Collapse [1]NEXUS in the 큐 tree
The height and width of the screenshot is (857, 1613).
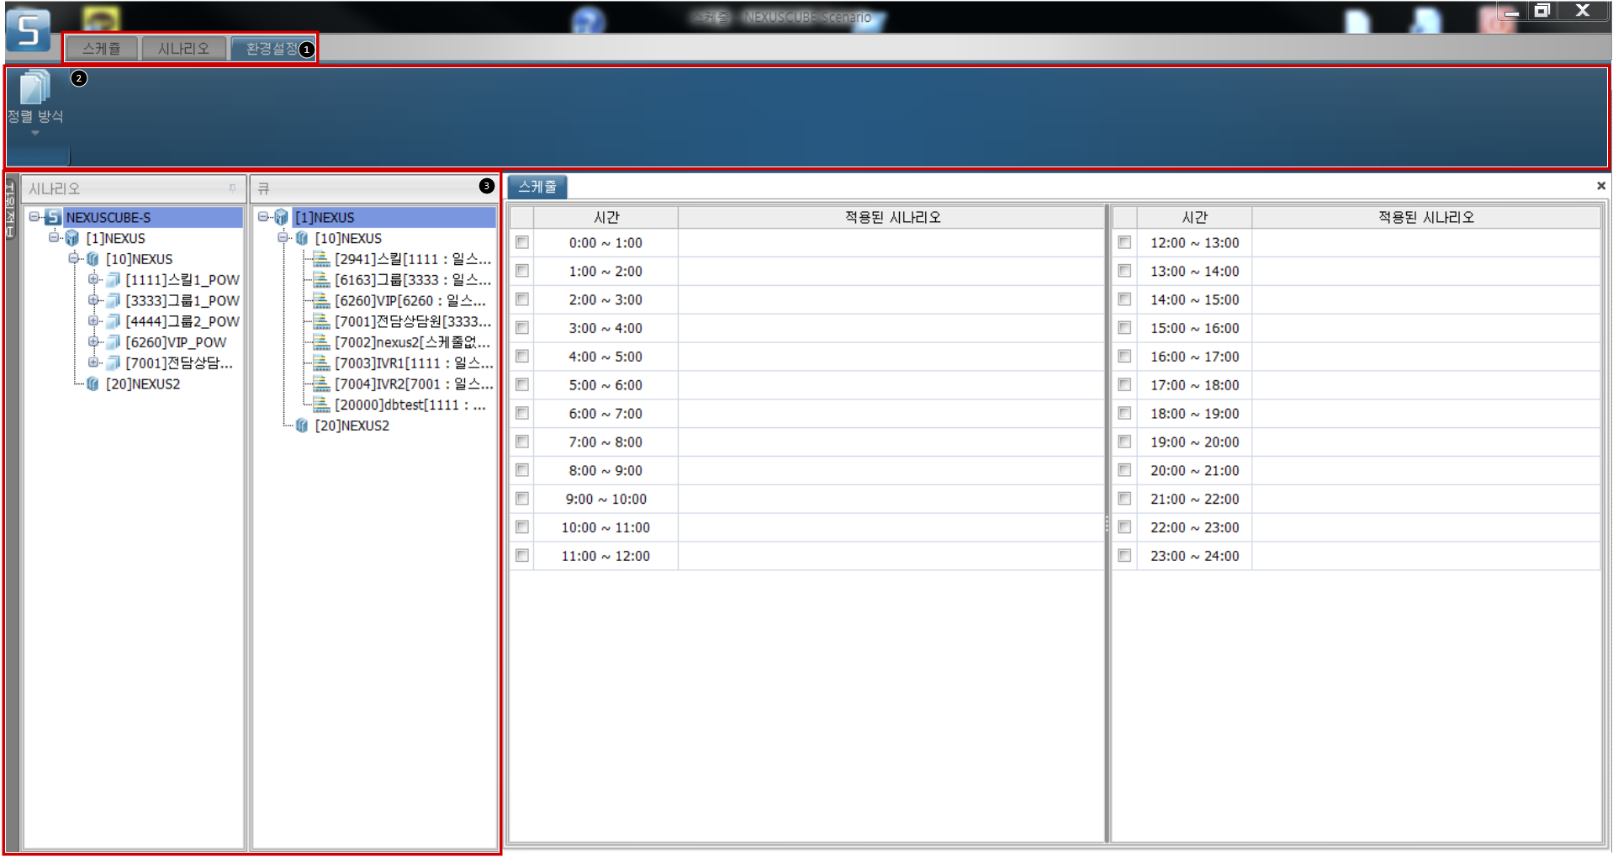[263, 217]
